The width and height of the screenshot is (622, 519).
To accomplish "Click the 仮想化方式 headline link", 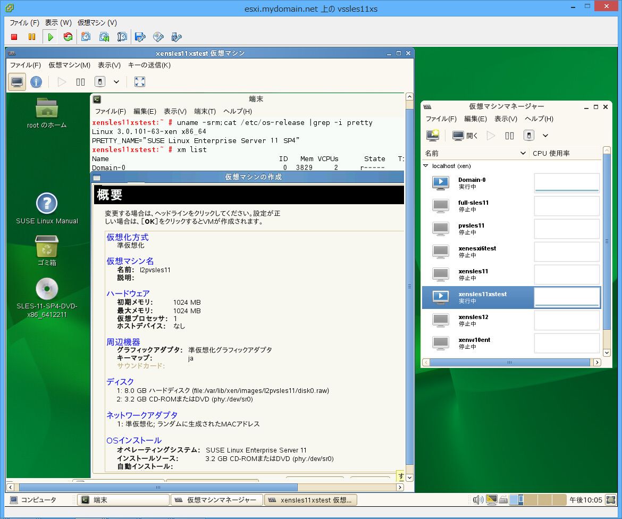I will 128,237.
